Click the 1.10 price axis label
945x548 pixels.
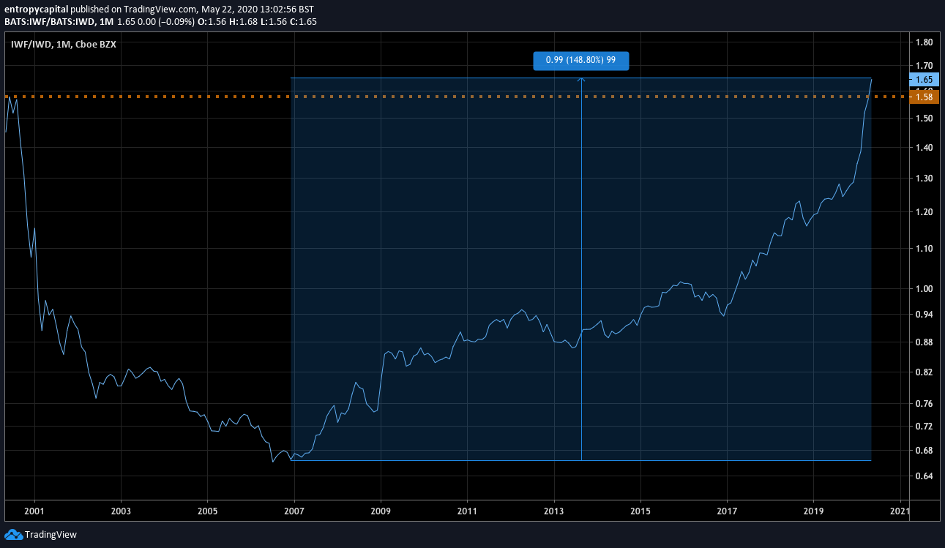924,249
